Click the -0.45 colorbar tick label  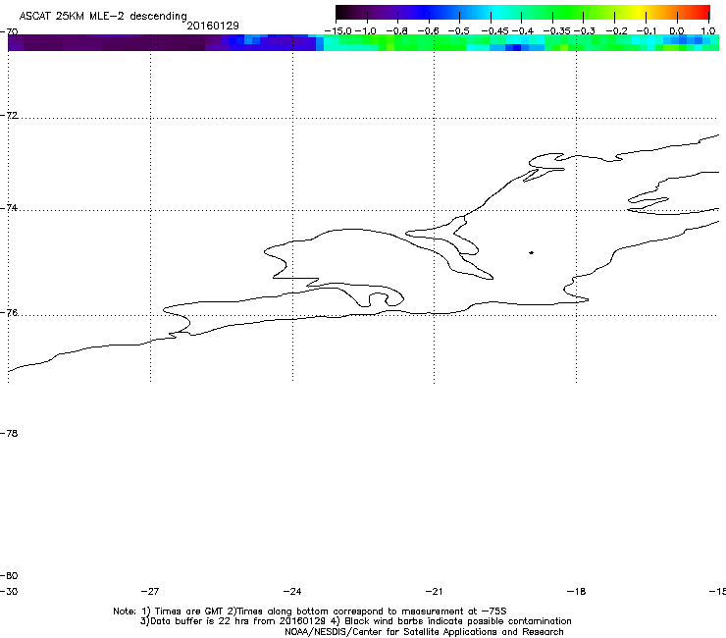pyautogui.click(x=495, y=31)
